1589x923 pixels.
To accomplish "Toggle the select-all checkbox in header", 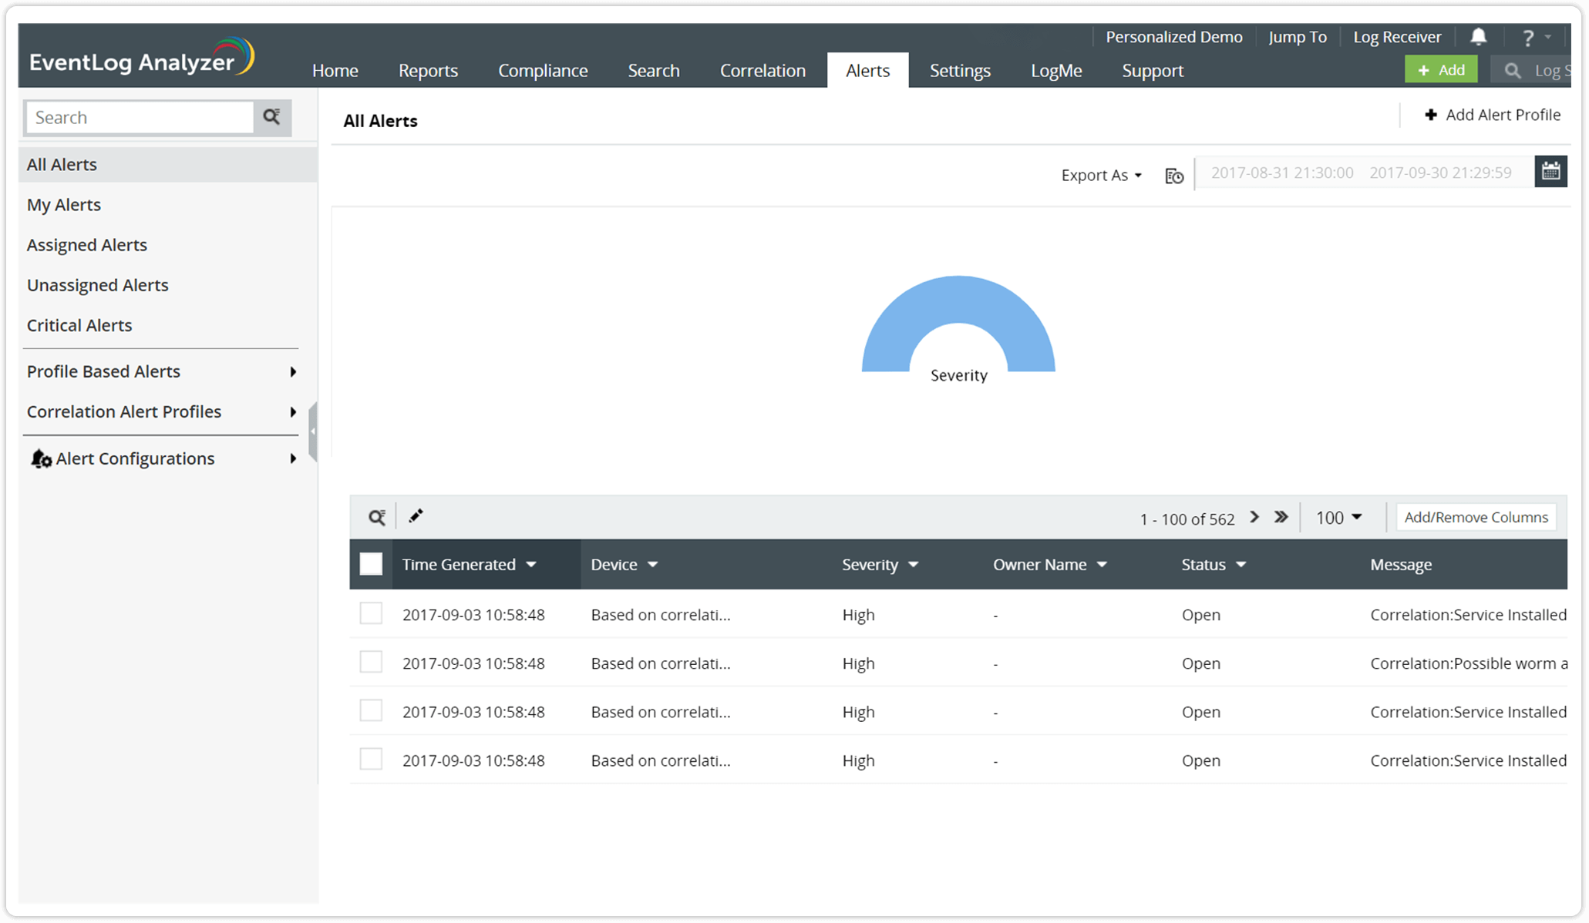I will [x=371, y=564].
